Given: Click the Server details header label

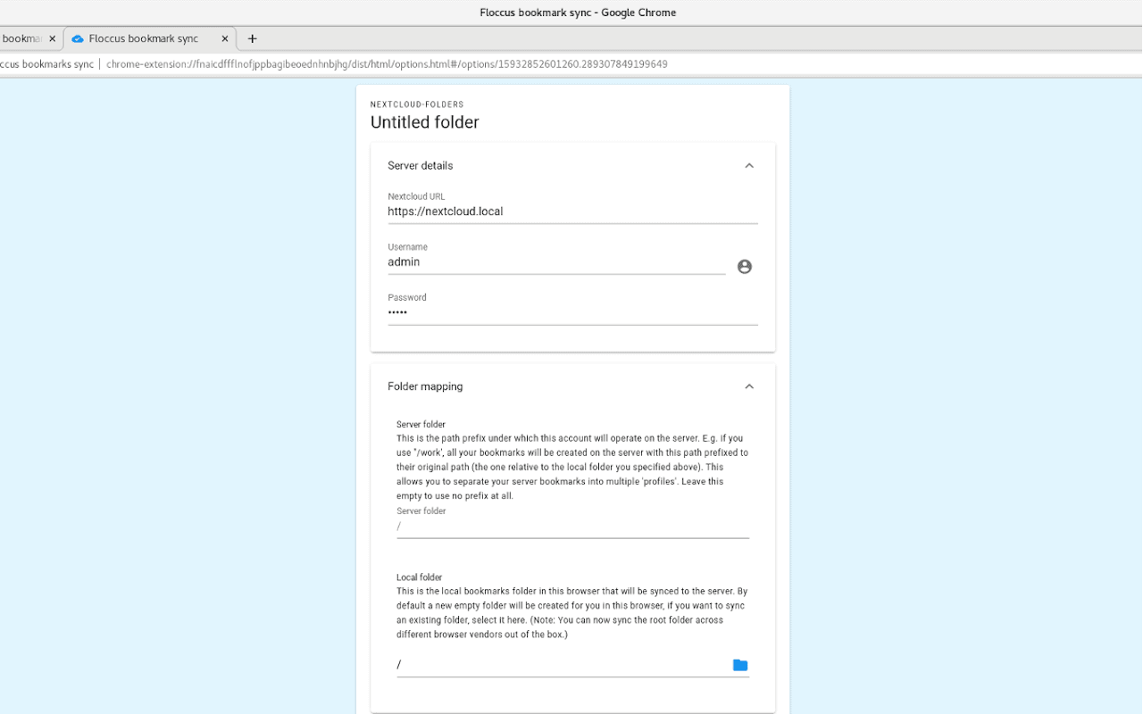Looking at the screenshot, I should 421,166.
